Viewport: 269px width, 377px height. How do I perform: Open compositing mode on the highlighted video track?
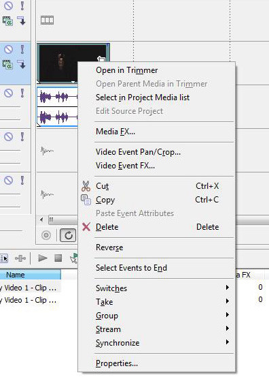[x=22, y=65]
